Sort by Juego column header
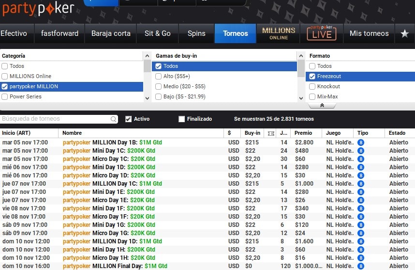The height and width of the screenshot is (270, 415). click(x=338, y=133)
